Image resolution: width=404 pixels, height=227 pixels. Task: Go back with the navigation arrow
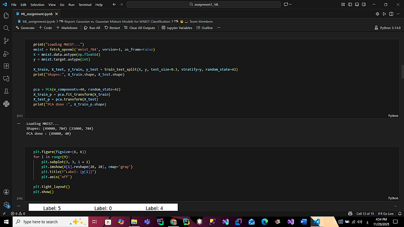[114, 4]
